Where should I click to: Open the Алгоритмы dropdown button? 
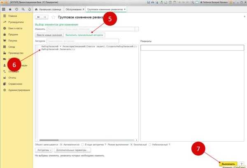44,150
